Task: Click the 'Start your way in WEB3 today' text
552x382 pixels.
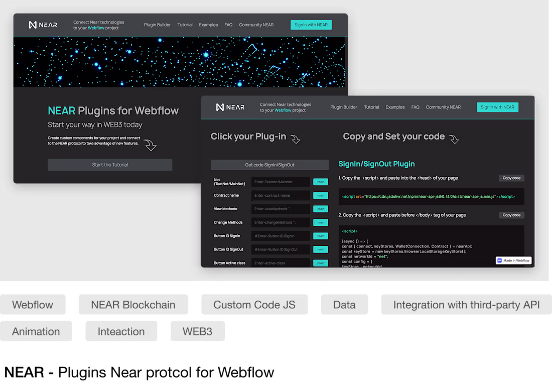Action: pos(95,124)
